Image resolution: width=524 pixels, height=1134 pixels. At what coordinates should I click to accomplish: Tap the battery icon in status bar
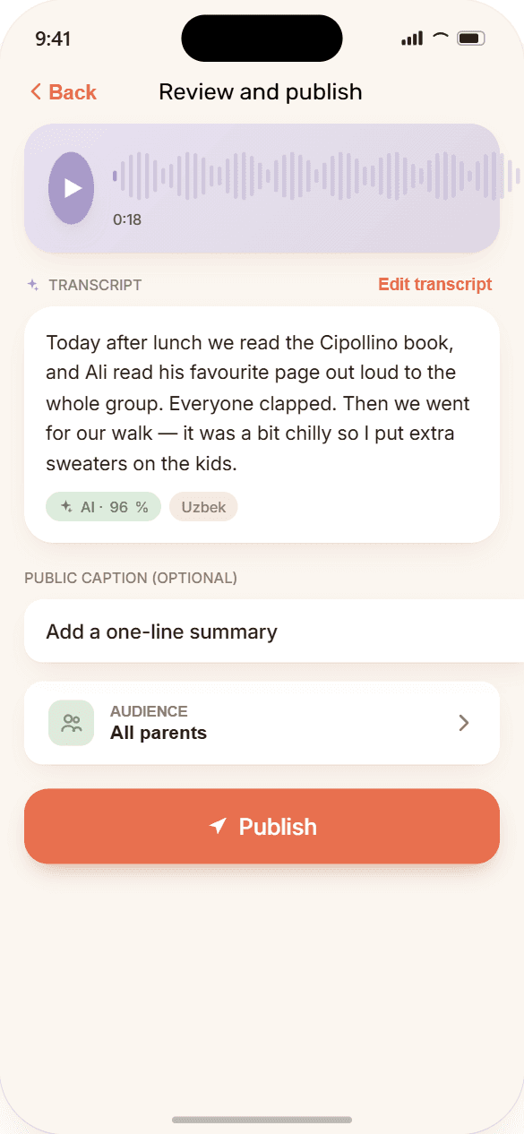[x=471, y=39]
